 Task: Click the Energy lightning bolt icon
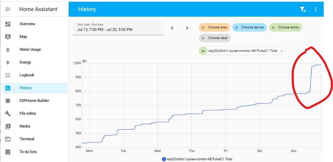pos(8,62)
